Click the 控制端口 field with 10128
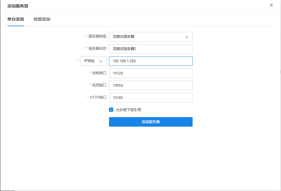 click(151, 73)
